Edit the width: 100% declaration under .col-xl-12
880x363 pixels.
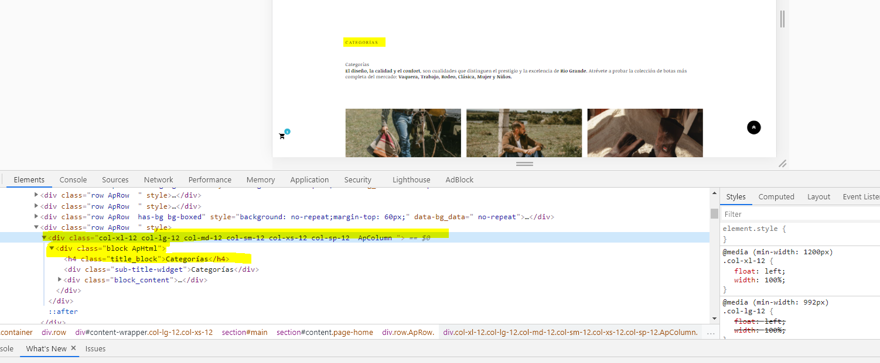tap(759, 280)
